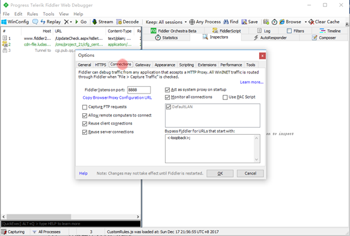
Task: Open the Inspectors tab
Action: click(x=215, y=37)
